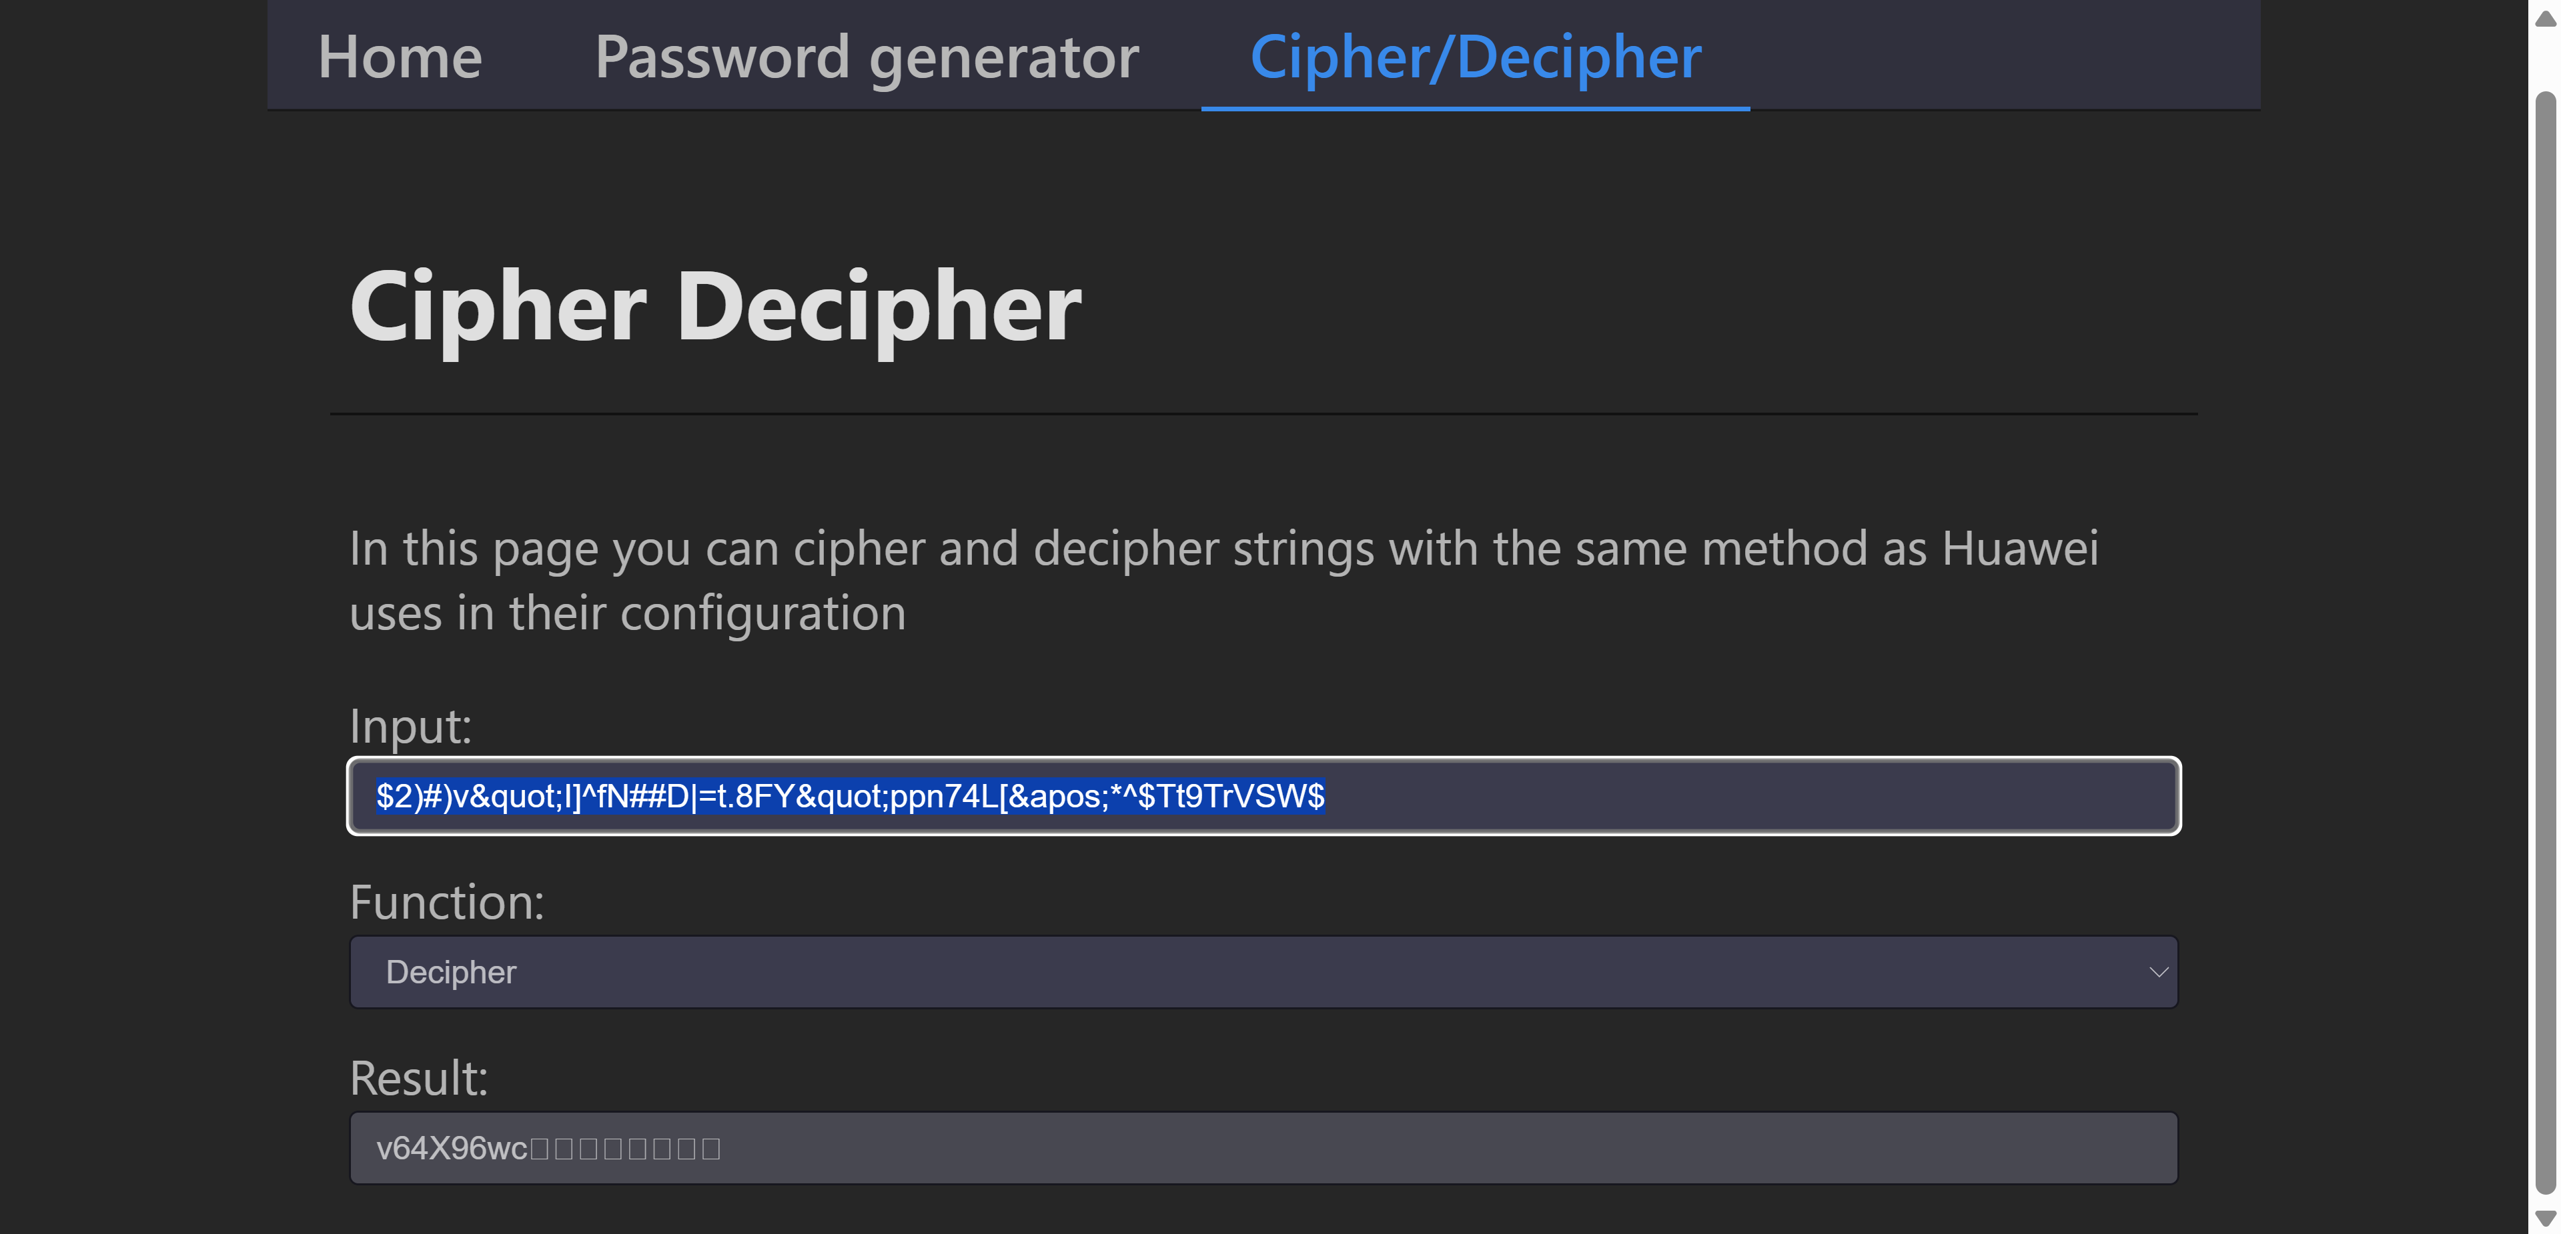Click the placeholder square glyphs in Result
The width and height of the screenshot is (2561, 1234).
click(x=625, y=1149)
